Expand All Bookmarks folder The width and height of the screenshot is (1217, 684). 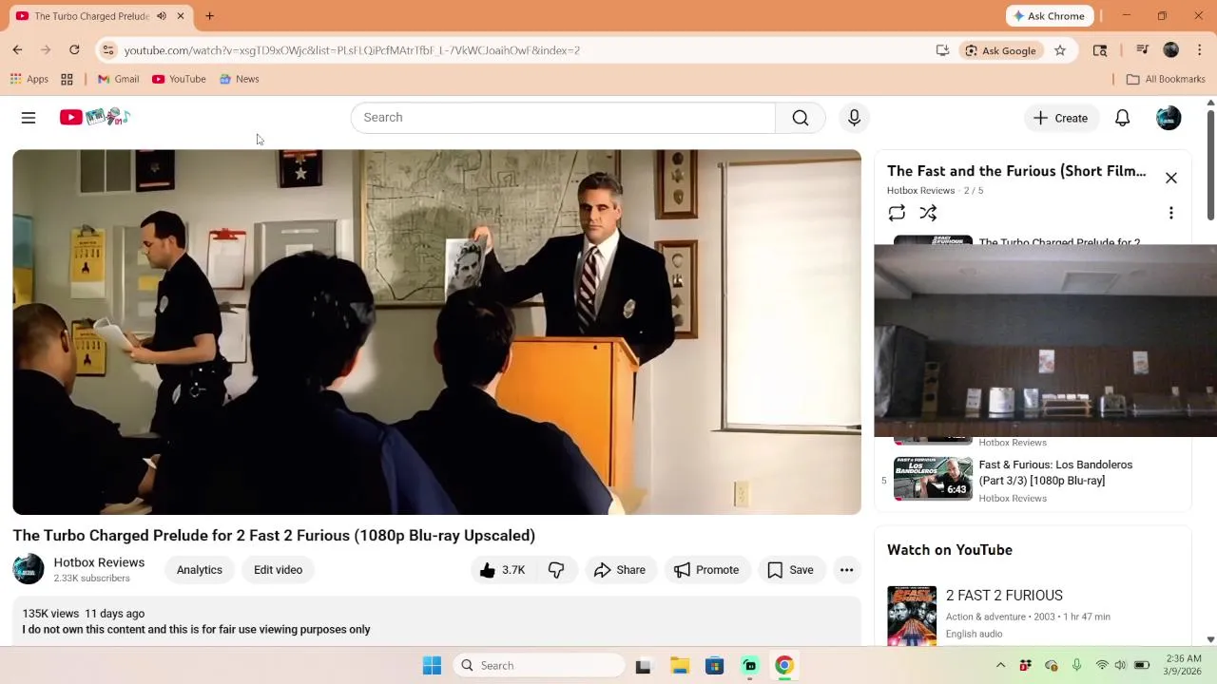point(1166,79)
